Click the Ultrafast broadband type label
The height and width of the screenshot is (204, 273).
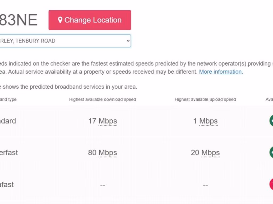click(x=7, y=185)
